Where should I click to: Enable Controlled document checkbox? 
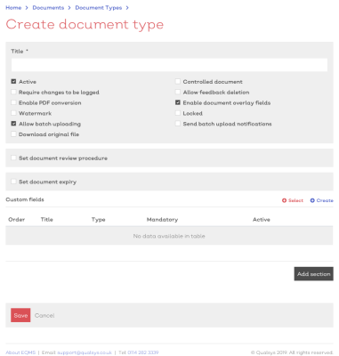pos(178,81)
